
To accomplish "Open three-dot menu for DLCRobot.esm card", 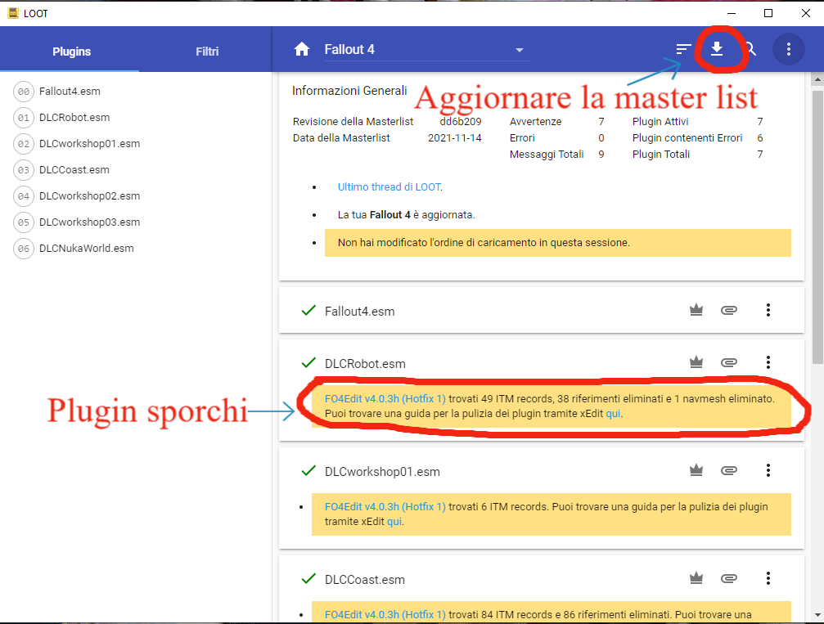I will click(x=768, y=362).
